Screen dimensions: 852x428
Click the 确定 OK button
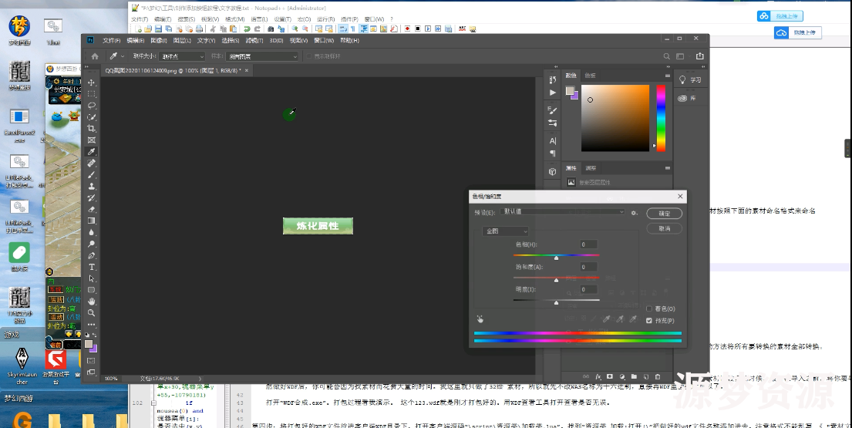(664, 214)
